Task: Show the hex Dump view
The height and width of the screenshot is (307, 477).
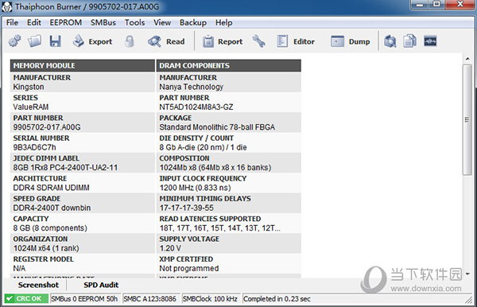Action: [351, 41]
